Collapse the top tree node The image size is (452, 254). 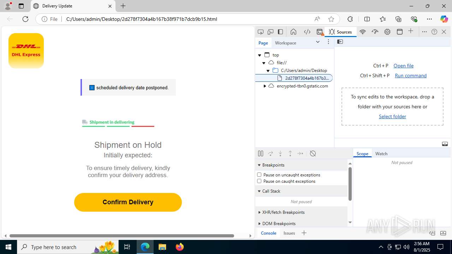click(260, 55)
